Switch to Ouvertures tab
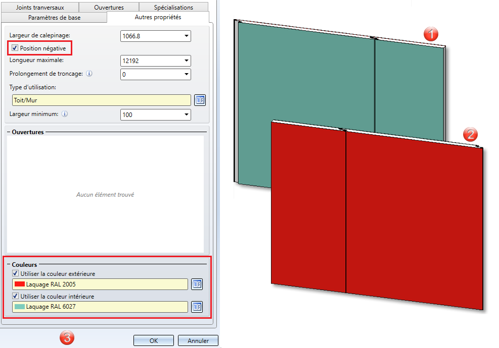This screenshot has height=348, width=499. pos(109,7)
